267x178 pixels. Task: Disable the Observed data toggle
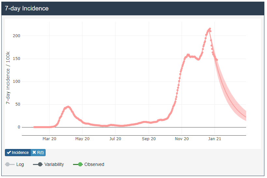pos(78,165)
